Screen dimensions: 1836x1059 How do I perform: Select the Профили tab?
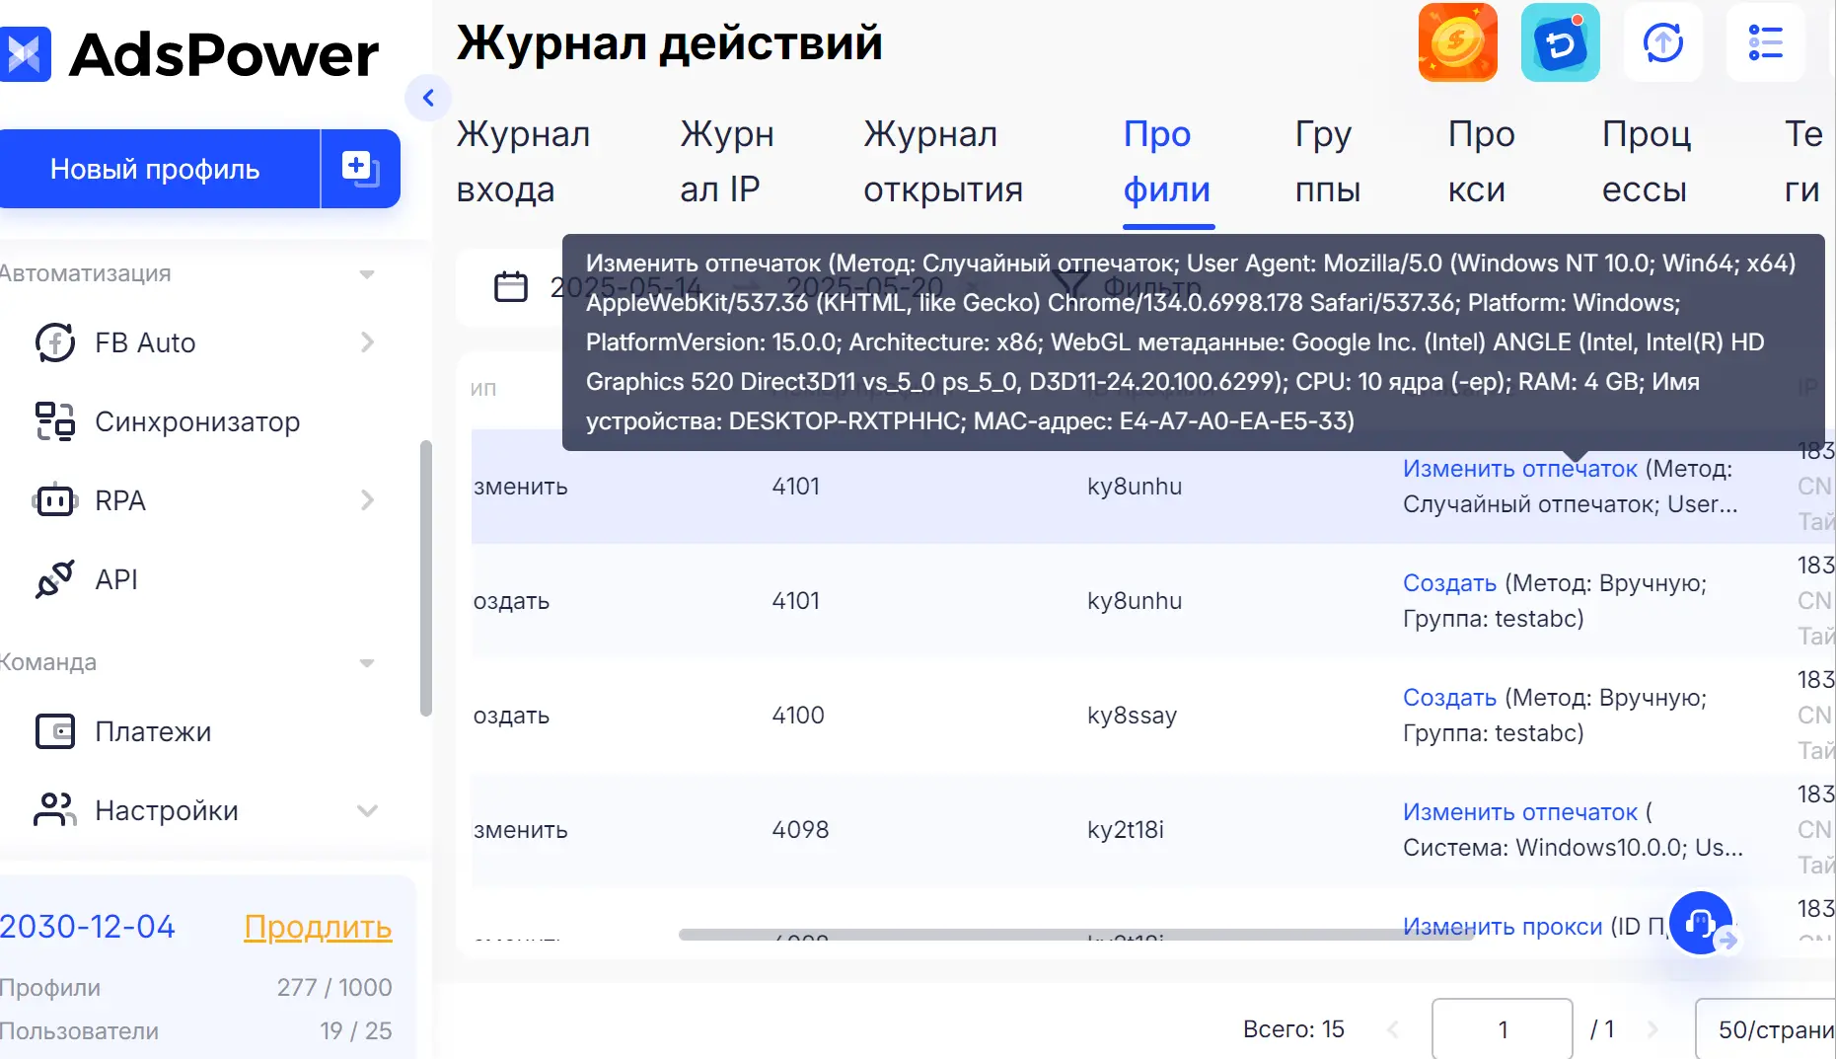[1167, 161]
